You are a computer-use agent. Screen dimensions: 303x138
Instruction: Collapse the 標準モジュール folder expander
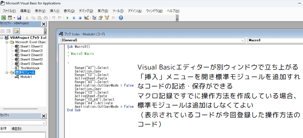pos(7,73)
